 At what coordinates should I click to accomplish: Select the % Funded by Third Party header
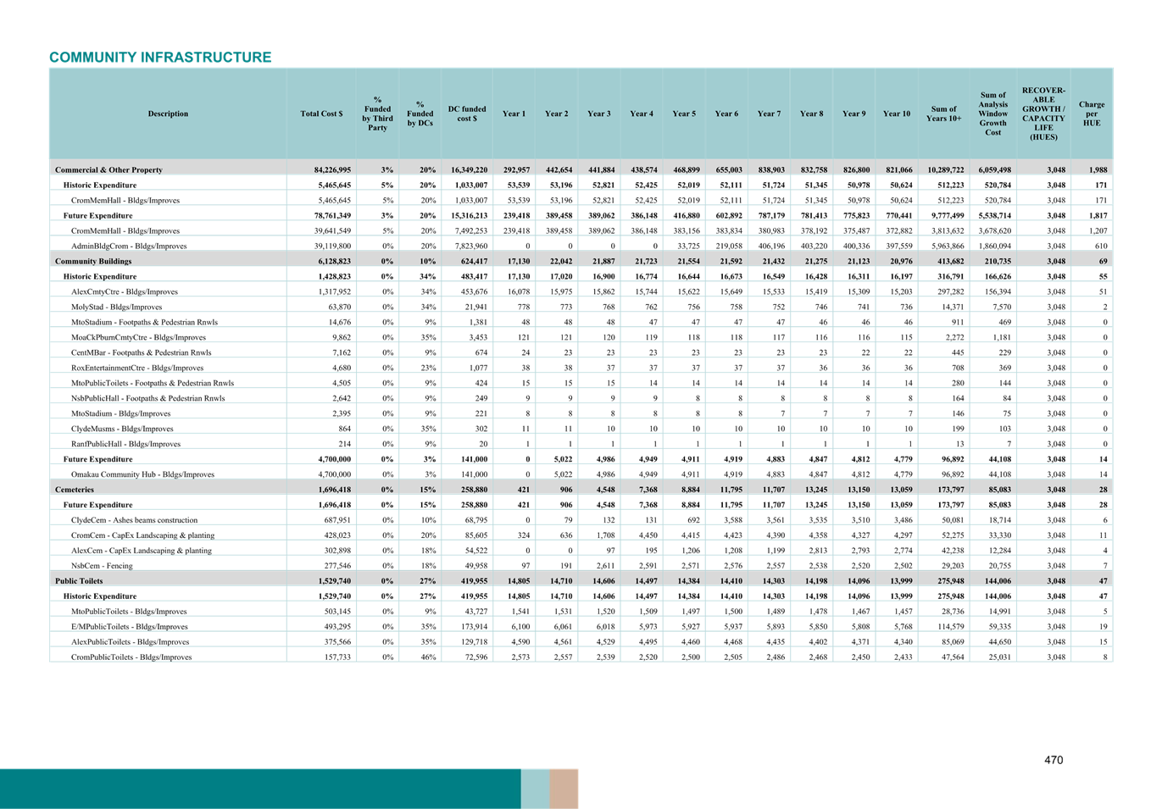tap(377, 113)
